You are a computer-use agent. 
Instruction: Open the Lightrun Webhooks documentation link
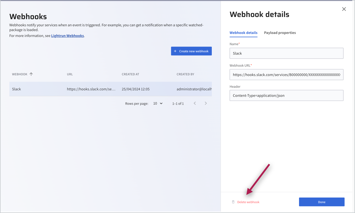coord(67,36)
